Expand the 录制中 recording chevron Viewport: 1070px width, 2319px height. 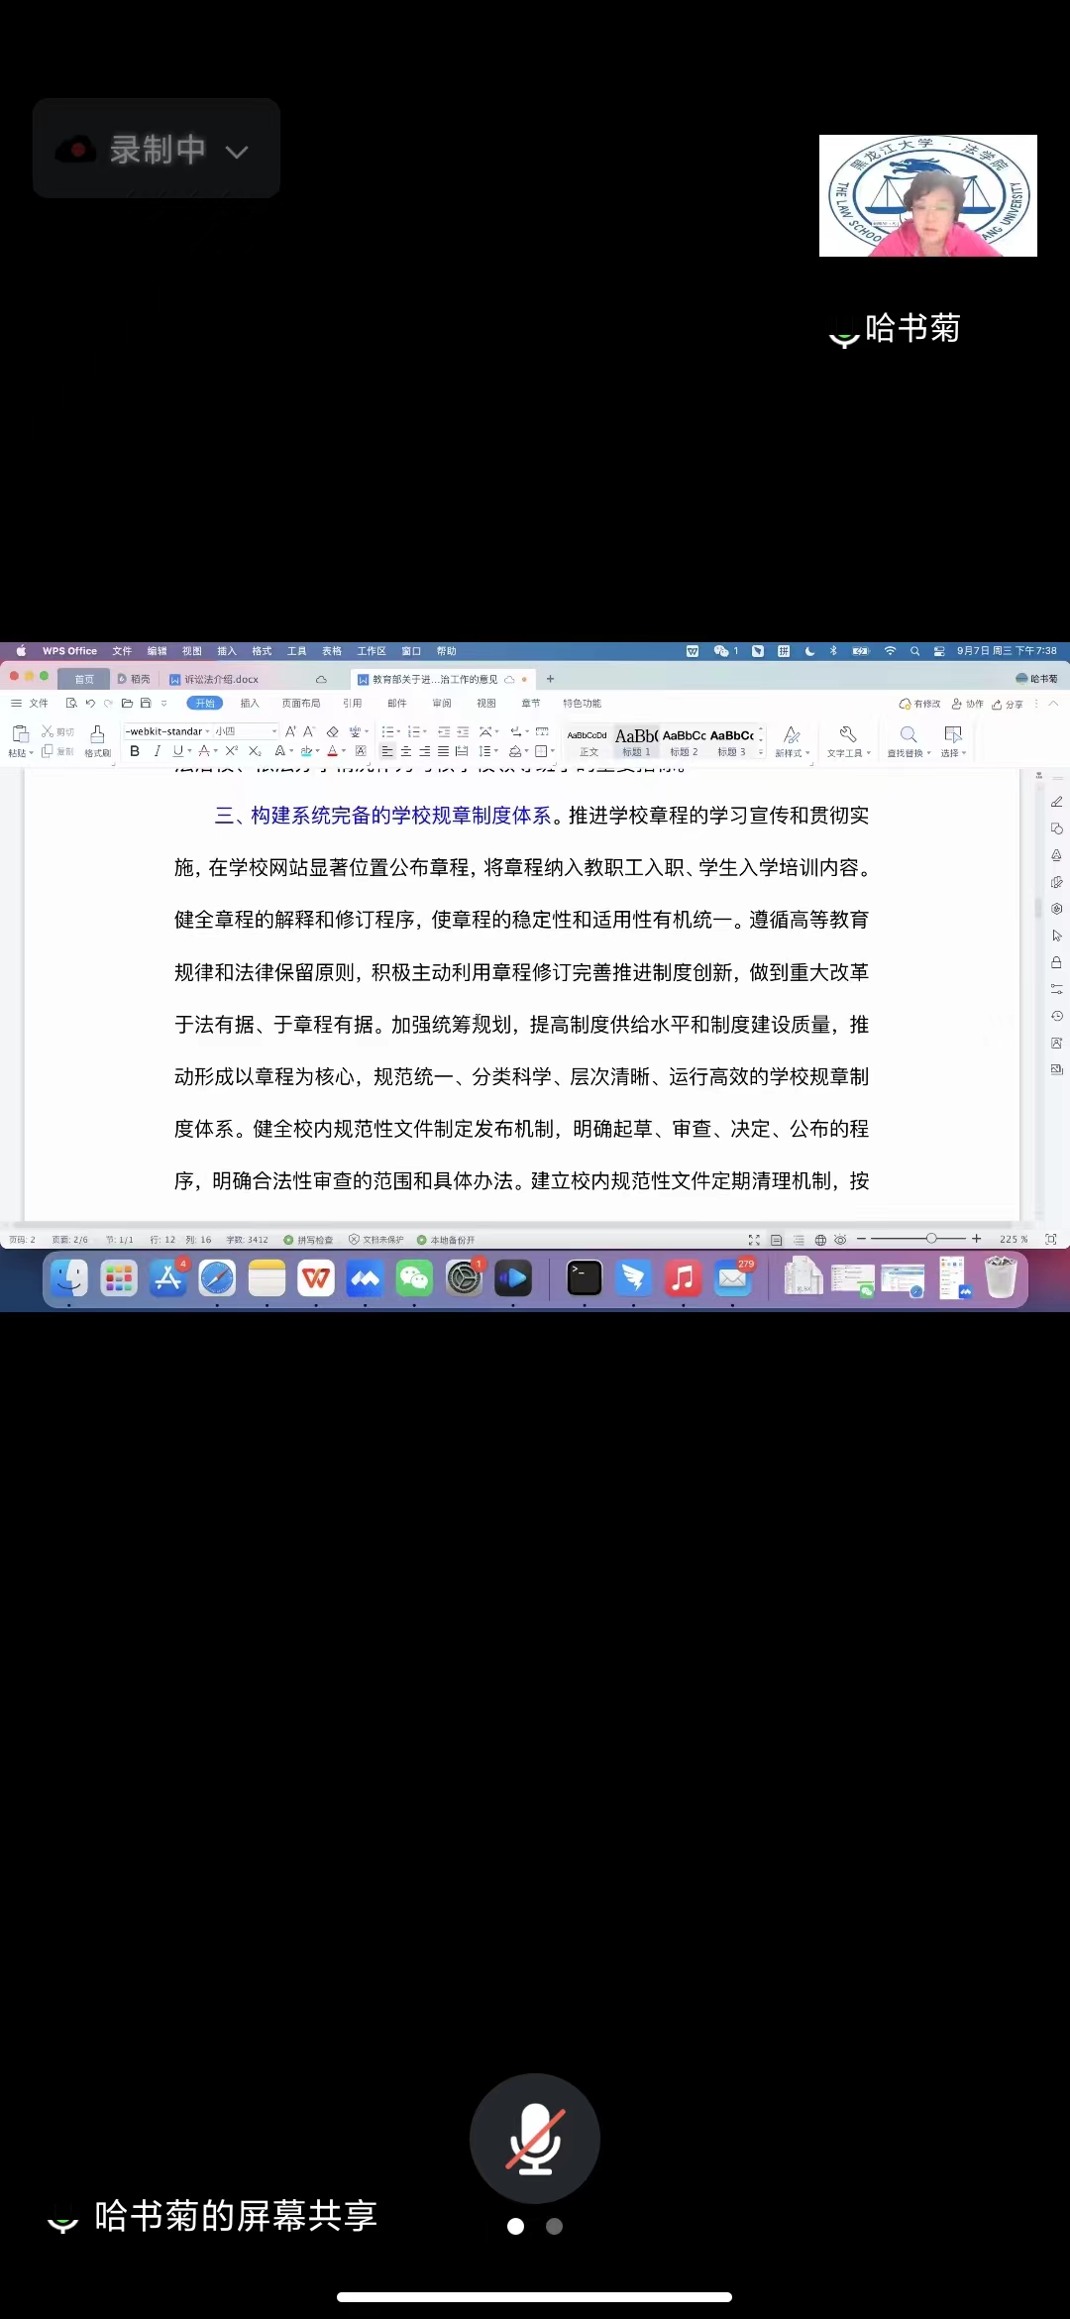pyautogui.click(x=236, y=152)
